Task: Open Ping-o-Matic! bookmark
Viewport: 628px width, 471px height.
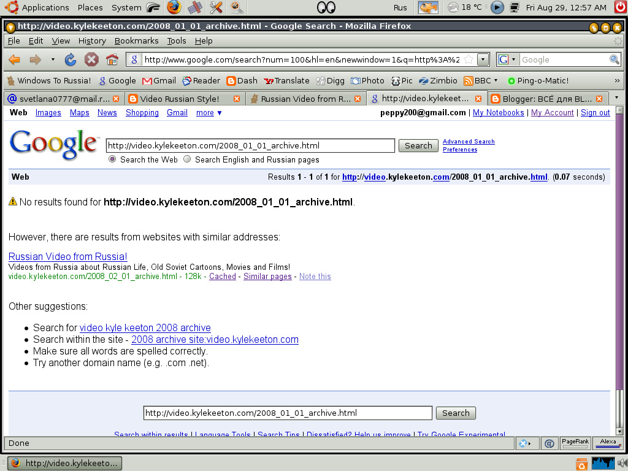Action: pos(538,80)
